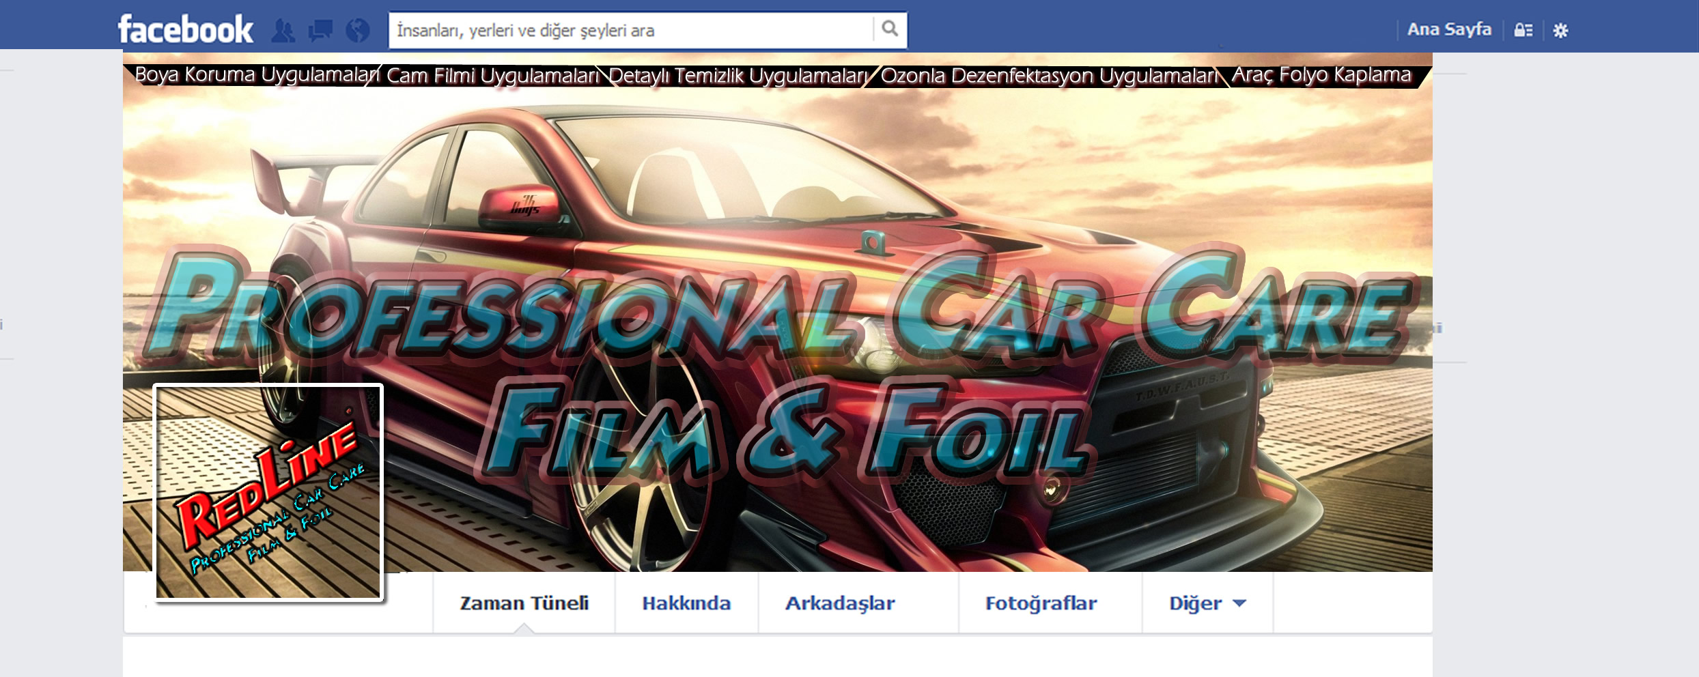The image size is (1699, 677).
Task: Click the search magnifier button
Action: (x=890, y=29)
